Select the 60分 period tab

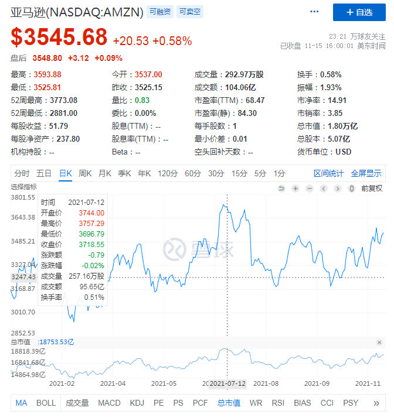point(193,173)
